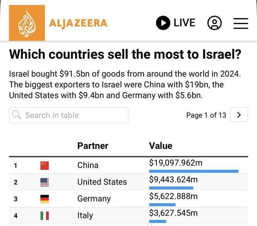Click the United States blue value bar

[x=171, y=188]
